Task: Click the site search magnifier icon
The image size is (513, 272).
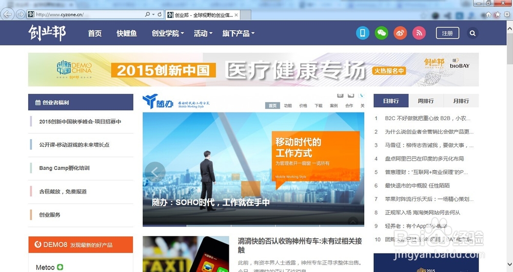Action: 472,33
